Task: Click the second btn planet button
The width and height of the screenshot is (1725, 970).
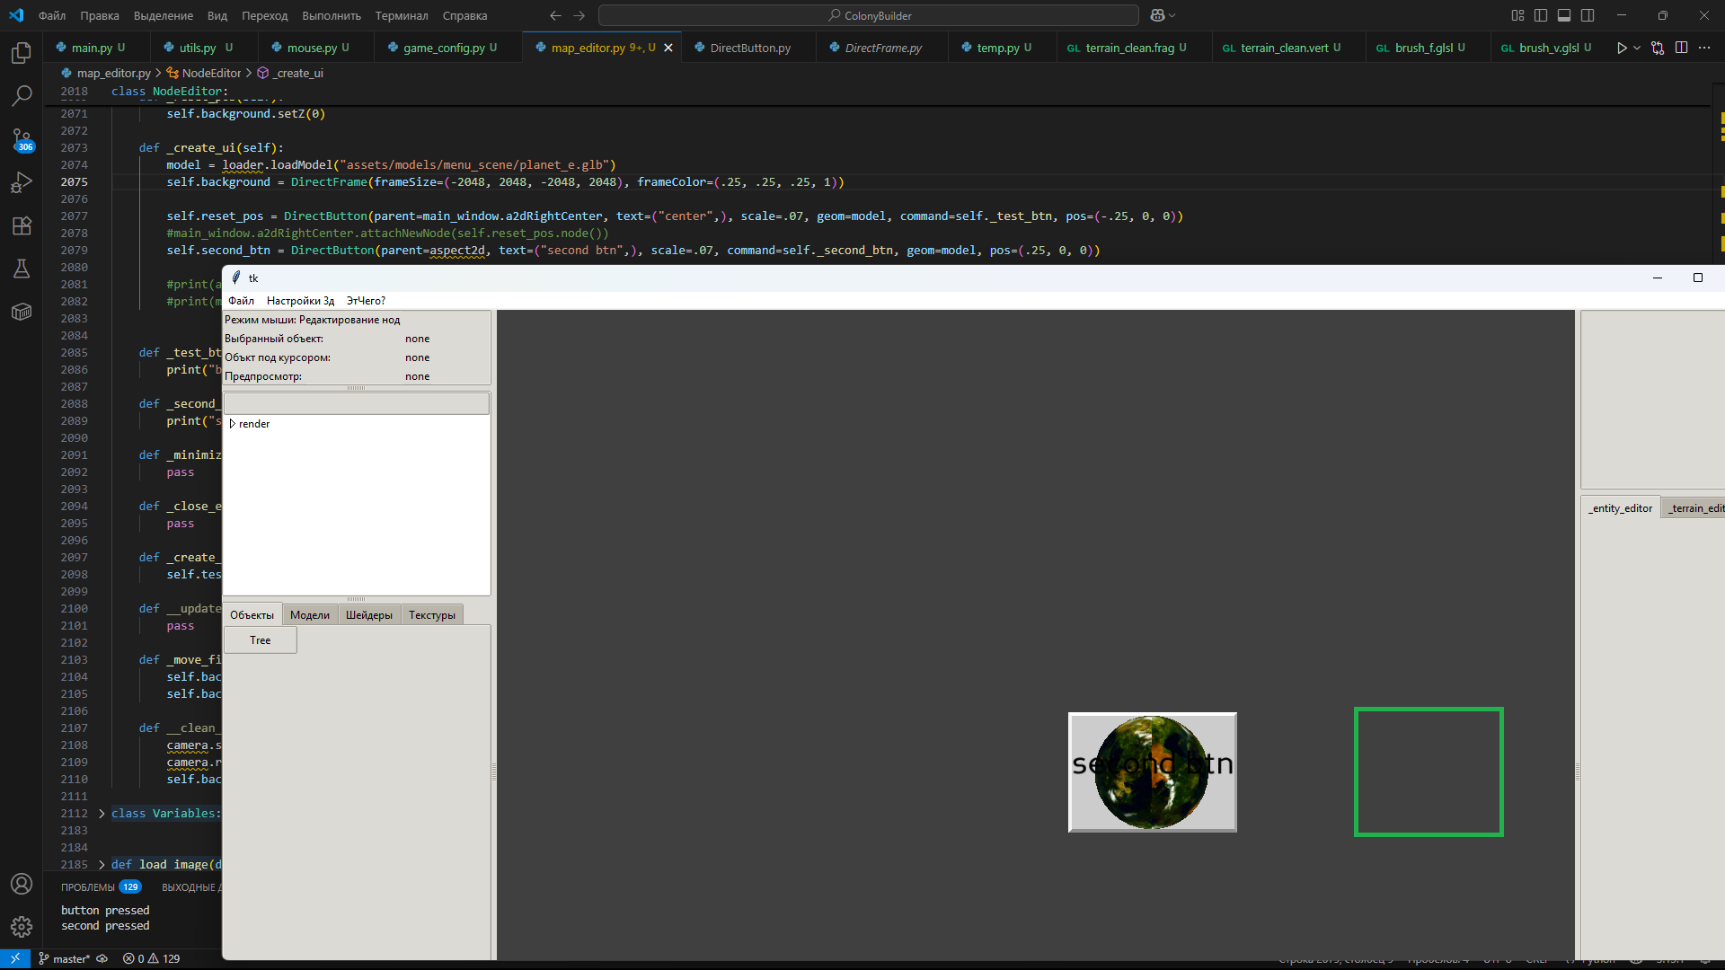Action: click(1152, 772)
